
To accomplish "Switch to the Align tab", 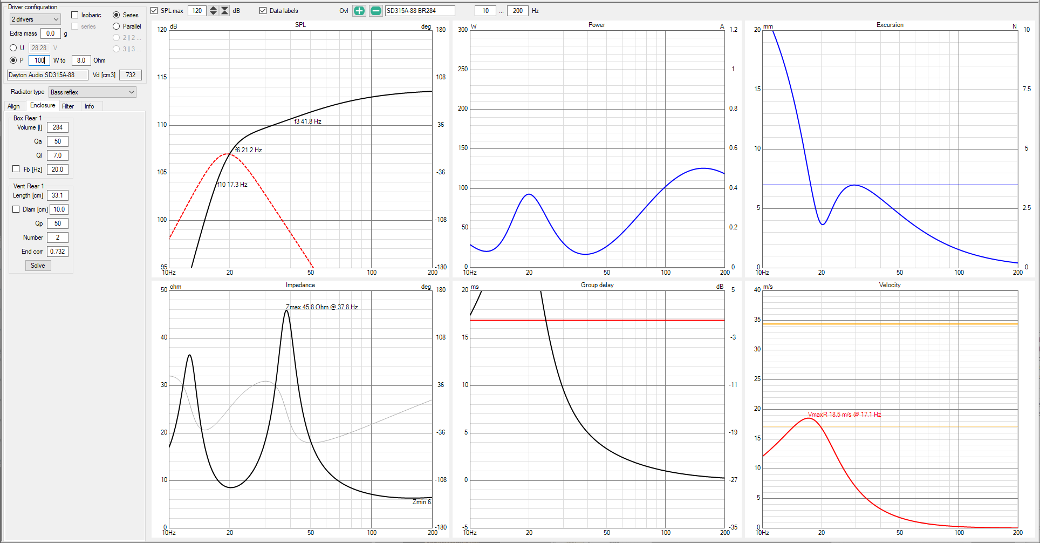I will (14, 106).
